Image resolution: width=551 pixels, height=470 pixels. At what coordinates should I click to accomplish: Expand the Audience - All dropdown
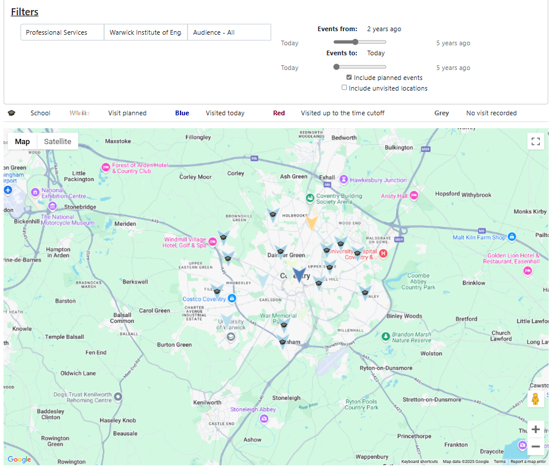(x=229, y=32)
